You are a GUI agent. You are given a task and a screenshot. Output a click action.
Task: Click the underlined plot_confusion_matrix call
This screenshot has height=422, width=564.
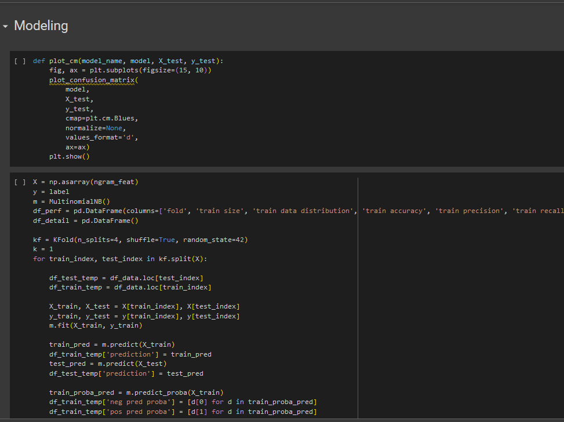[93, 80]
